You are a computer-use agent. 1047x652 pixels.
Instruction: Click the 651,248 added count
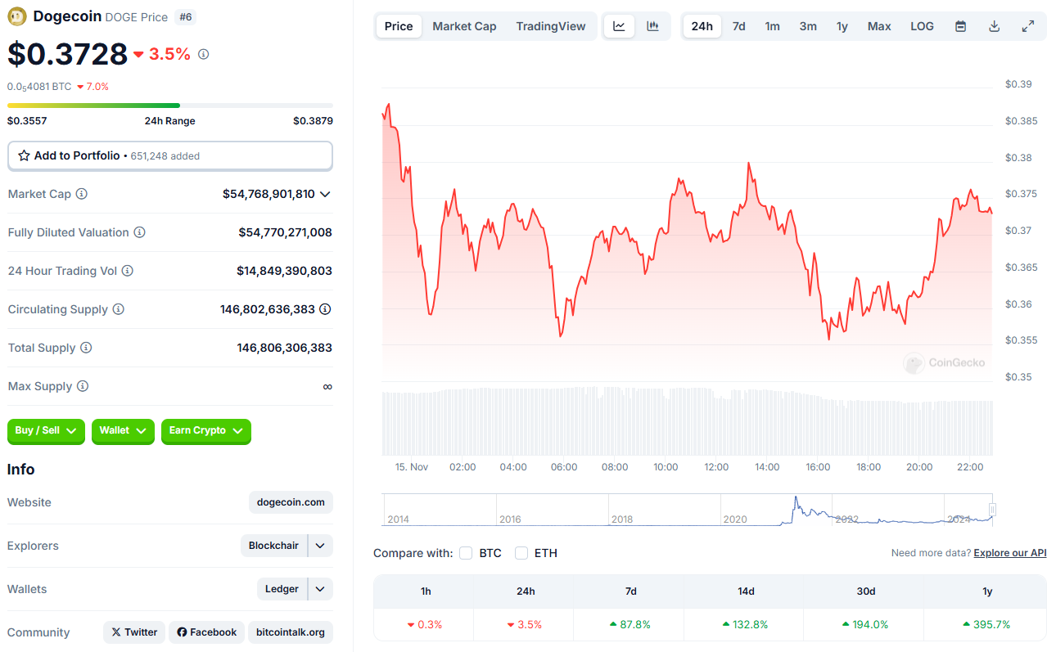click(165, 155)
